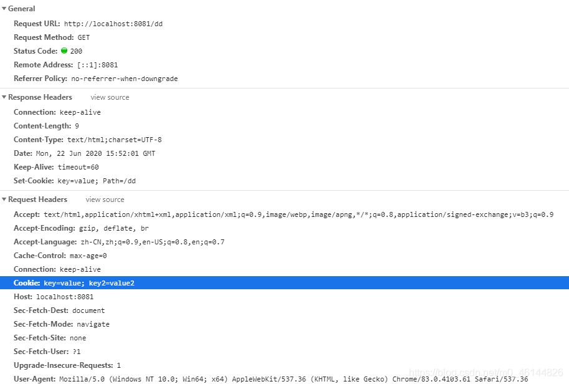The width and height of the screenshot is (569, 384).
Task: Select the Request Method GET row
Action: (x=284, y=37)
